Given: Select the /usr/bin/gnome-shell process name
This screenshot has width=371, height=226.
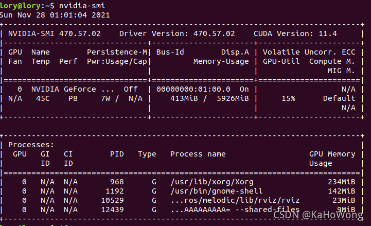Looking at the screenshot, I should (x=217, y=191).
